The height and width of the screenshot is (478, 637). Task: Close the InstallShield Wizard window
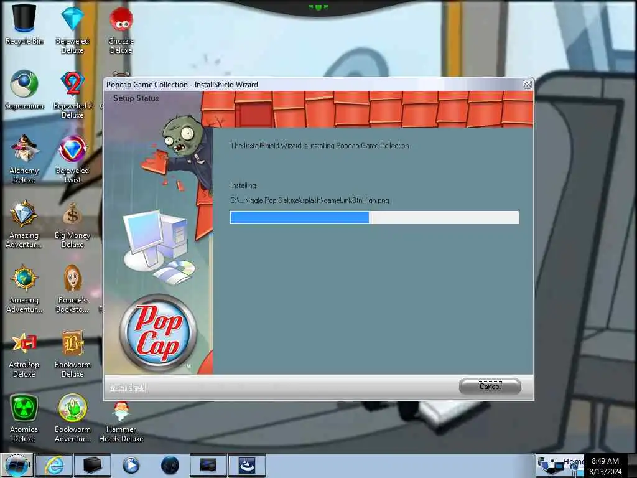tap(527, 84)
